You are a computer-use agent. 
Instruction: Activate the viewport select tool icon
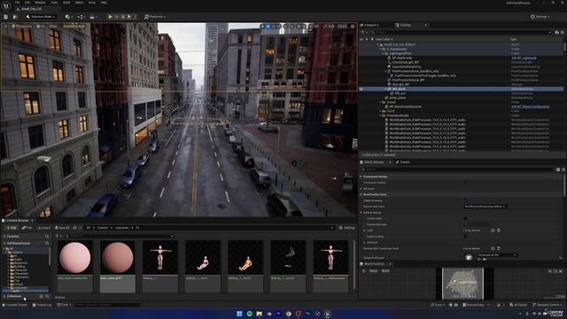click(262, 26)
